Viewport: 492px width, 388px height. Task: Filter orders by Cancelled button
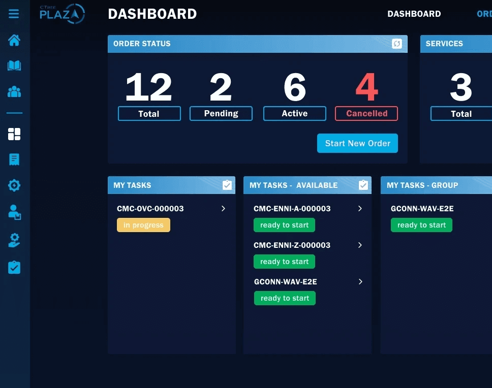click(x=366, y=113)
